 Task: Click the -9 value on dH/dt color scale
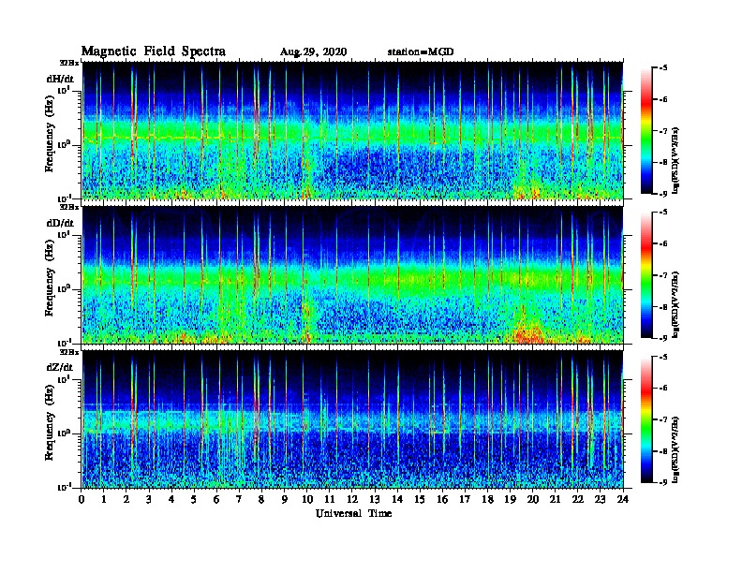(x=663, y=194)
